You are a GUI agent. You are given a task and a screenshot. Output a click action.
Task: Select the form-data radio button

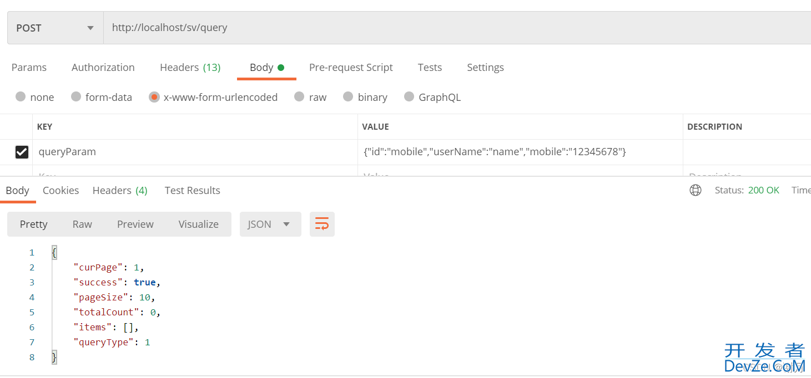(77, 97)
